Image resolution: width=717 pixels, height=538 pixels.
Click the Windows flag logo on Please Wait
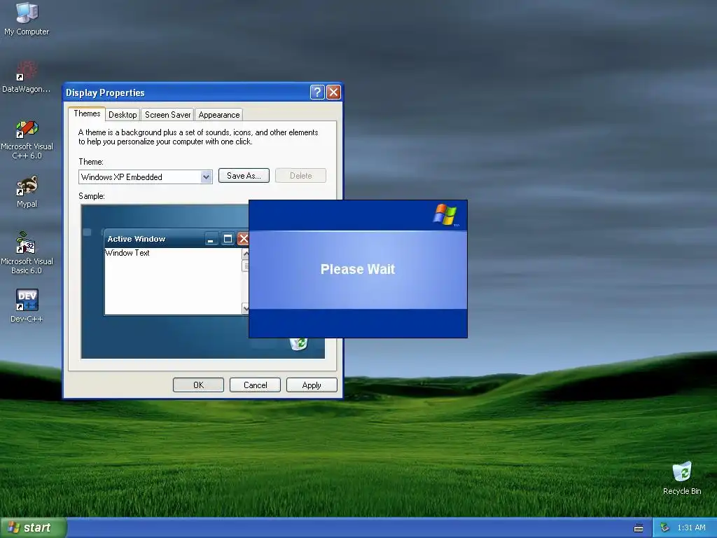point(445,214)
